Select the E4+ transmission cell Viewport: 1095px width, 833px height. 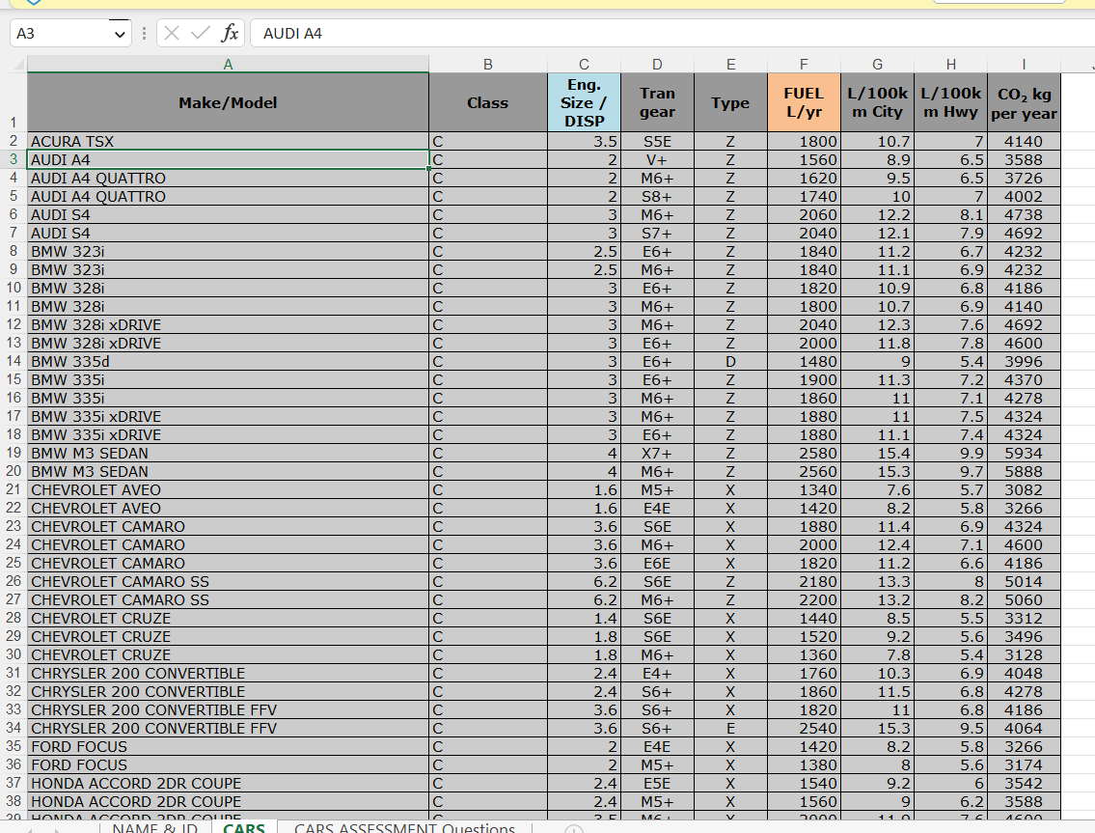pyautogui.click(x=657, y=673)
